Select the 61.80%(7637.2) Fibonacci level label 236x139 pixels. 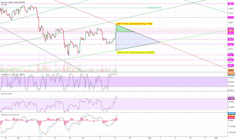[154, 8]
